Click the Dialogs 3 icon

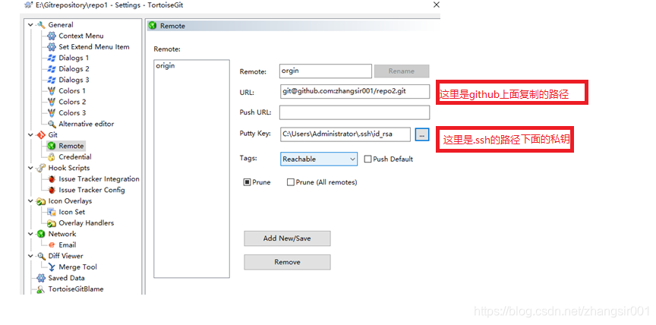point(52,80)
